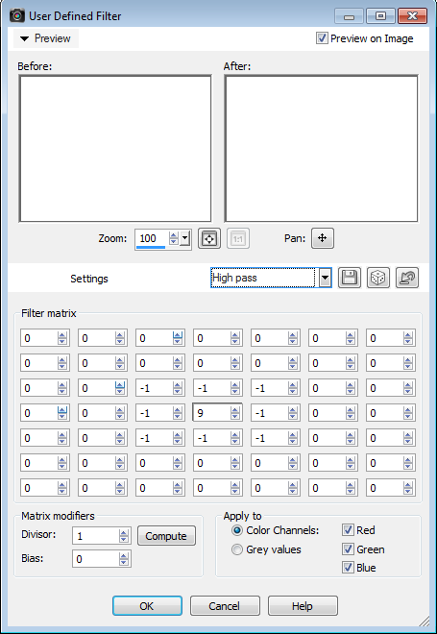Click the camera icon in the title bar
The width and height of the screenshot is (437, 634).
click(x=17, y=16)
